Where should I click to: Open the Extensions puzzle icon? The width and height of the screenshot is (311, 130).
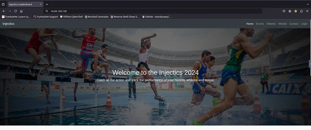(x=301, y=11)
